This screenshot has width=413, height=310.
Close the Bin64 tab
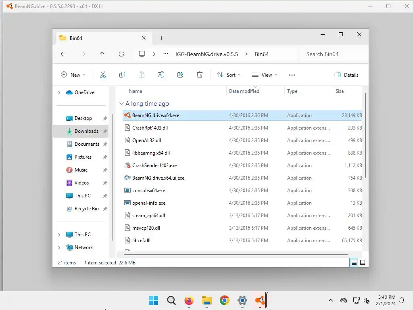point(144,38)
